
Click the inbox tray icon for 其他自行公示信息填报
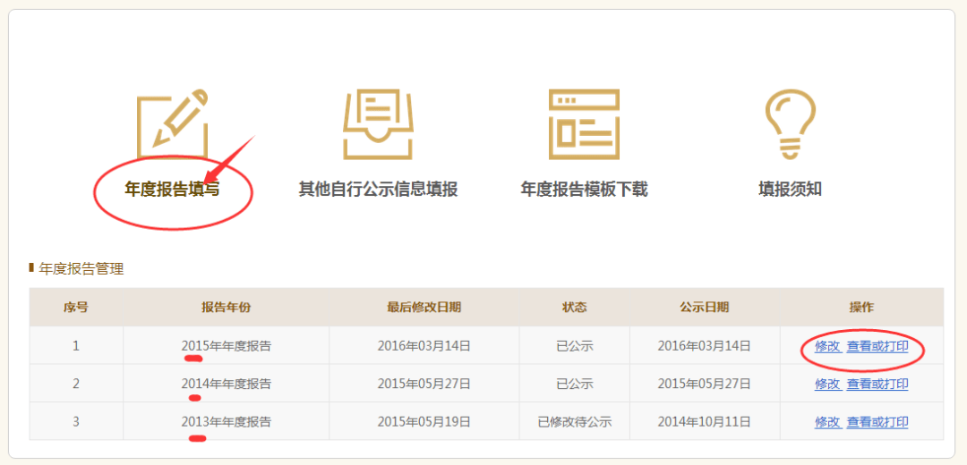(378, 123)
